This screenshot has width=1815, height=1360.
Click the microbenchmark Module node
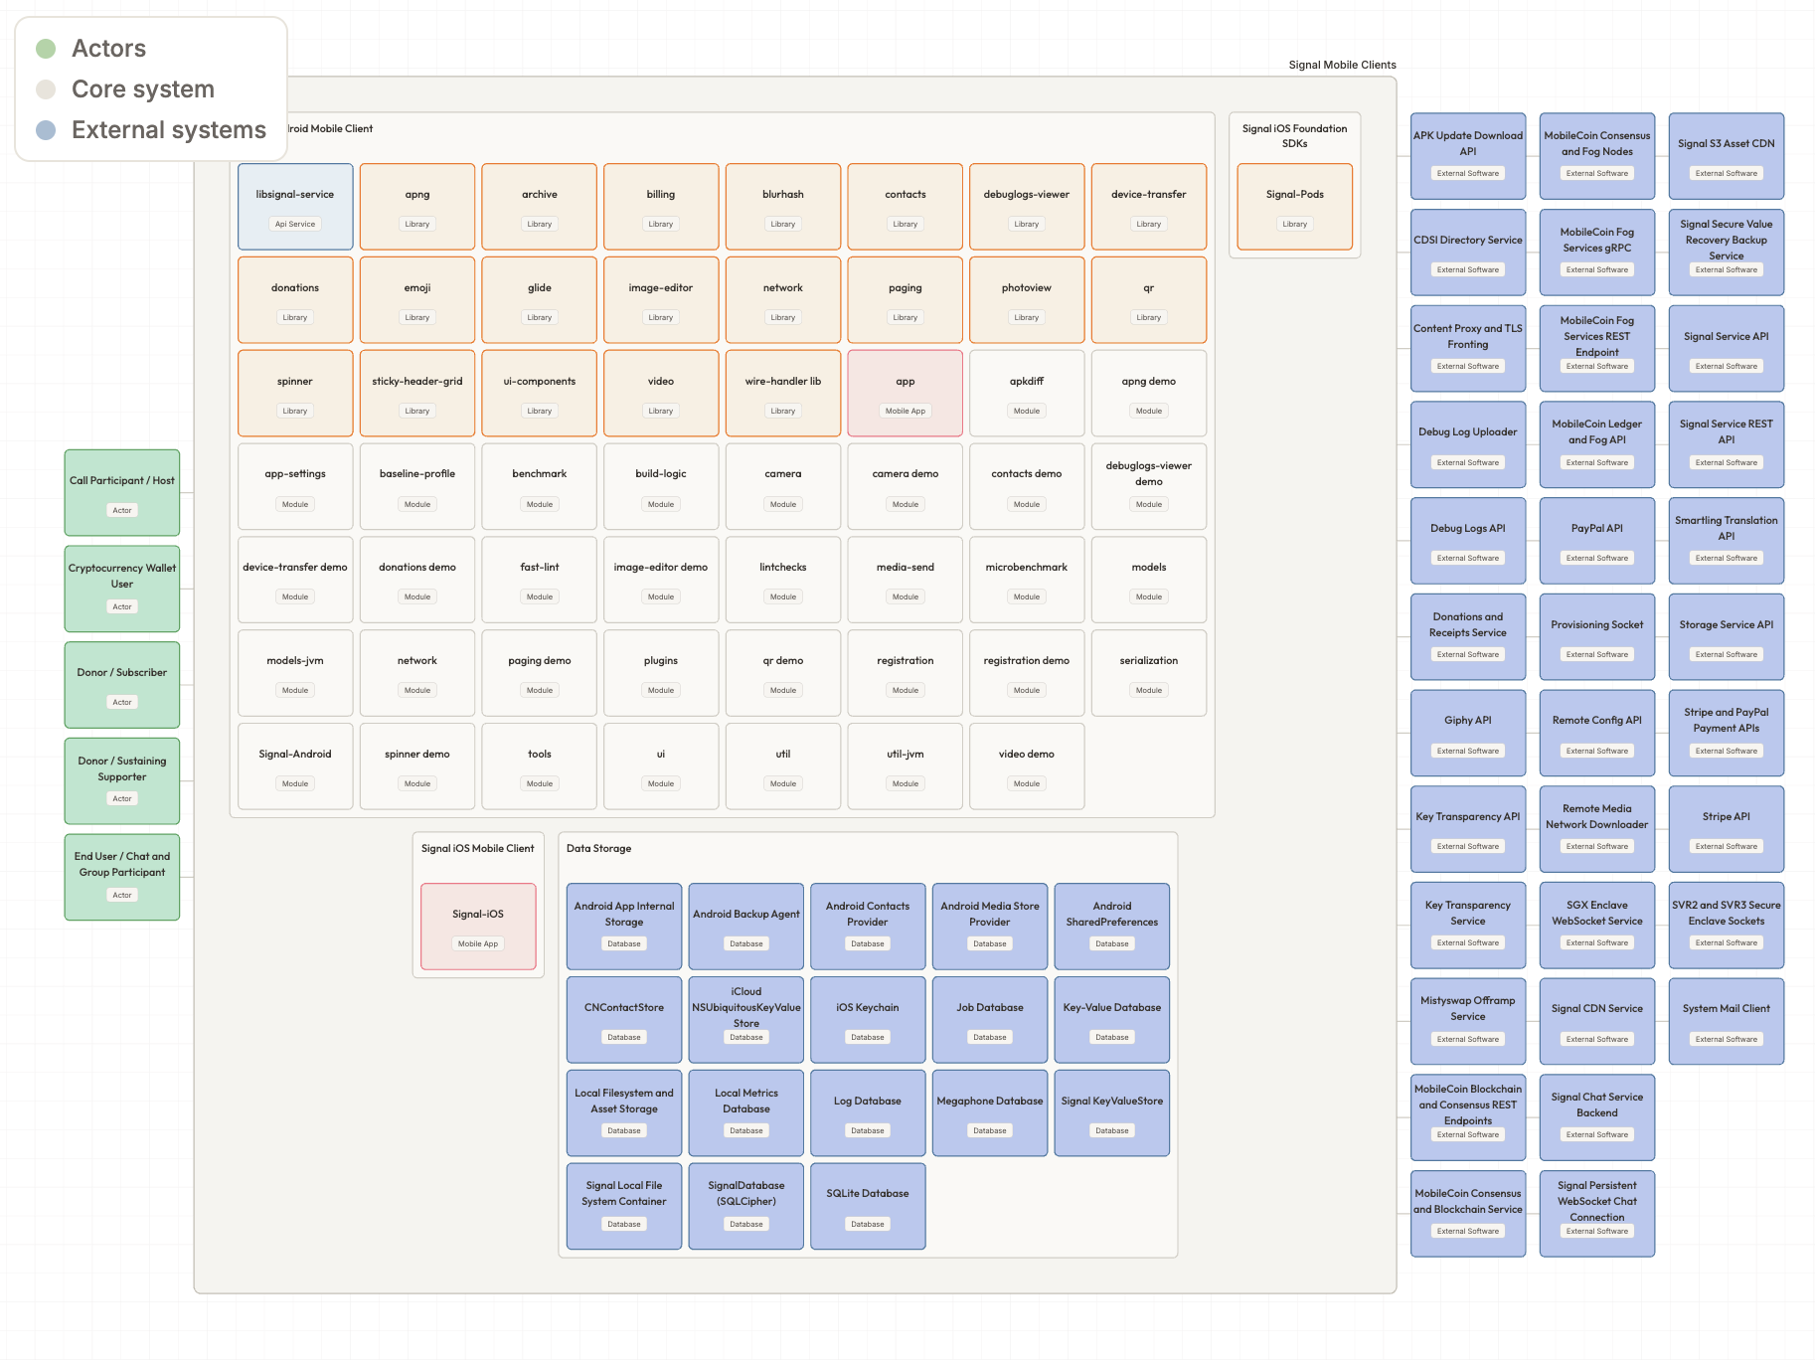(x=1027, y=580)
